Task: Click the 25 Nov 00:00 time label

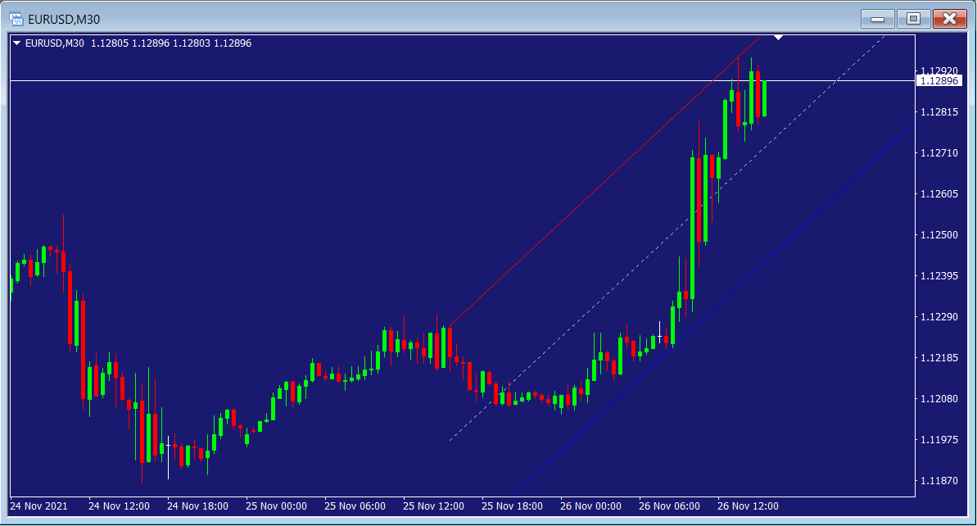Action: click(276, 506)
